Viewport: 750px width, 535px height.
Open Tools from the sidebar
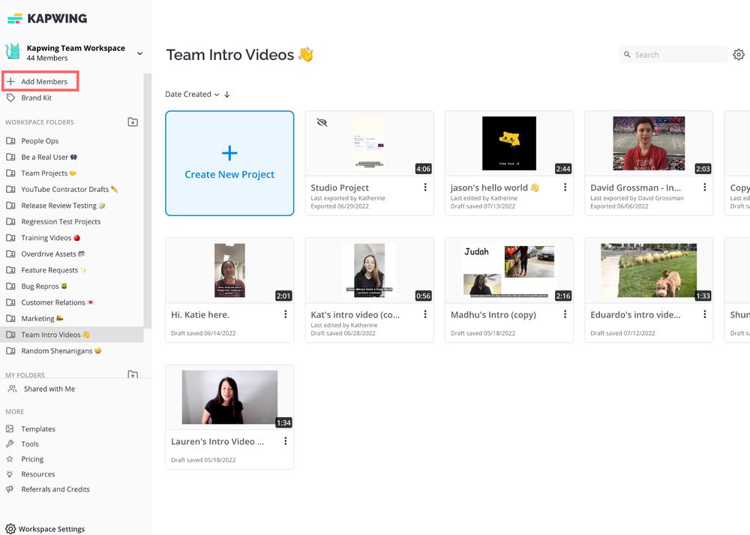pyautogui.click(x=31, y=443)
